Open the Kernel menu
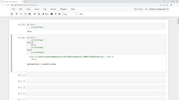 pyautogui.click(x=53, y=9)
